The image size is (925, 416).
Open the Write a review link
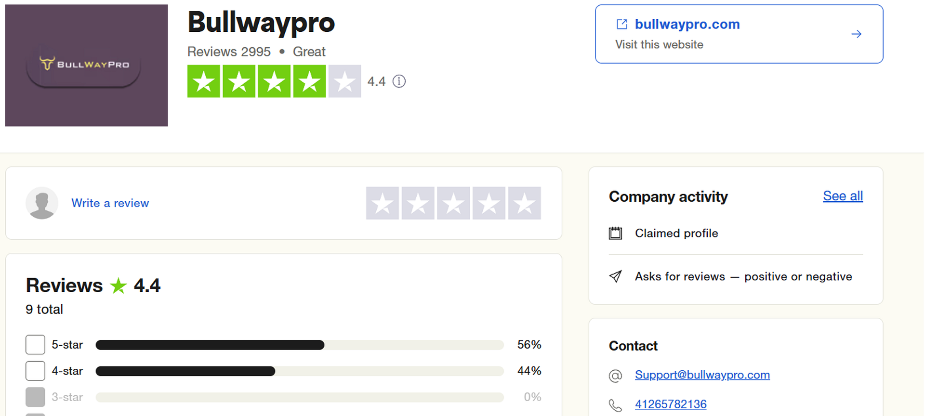[110, 203]
